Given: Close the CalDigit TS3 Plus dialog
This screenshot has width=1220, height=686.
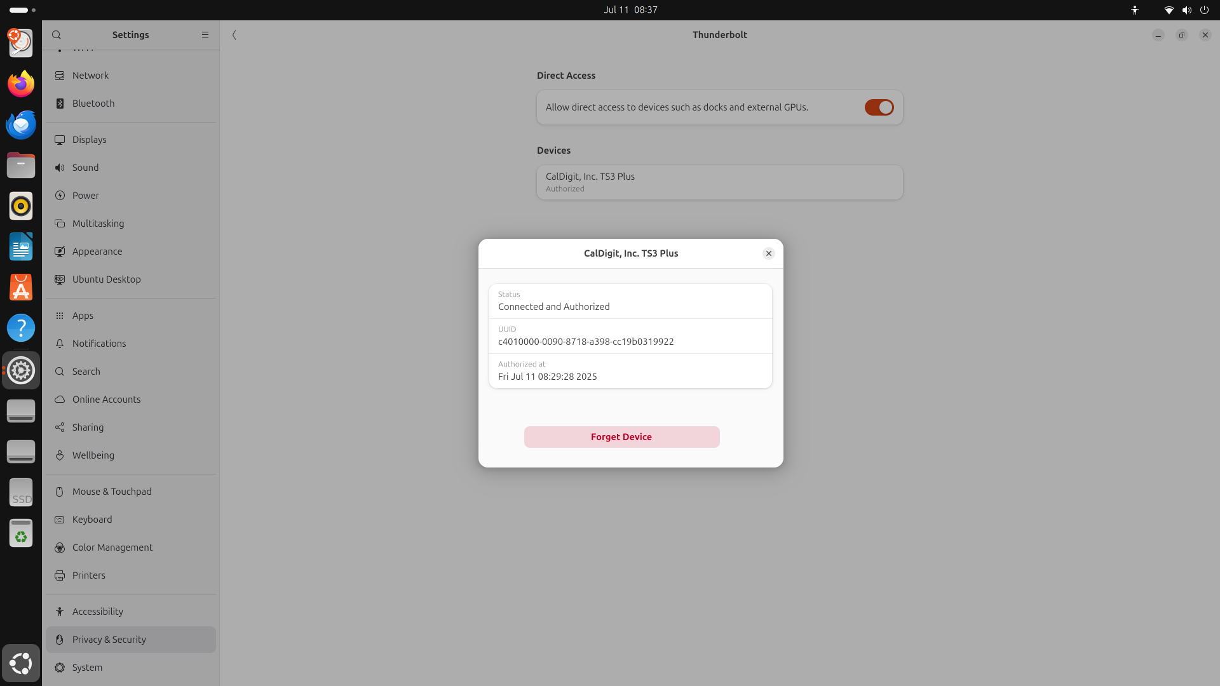Looking at the screenshot, I should pos(768,253).
